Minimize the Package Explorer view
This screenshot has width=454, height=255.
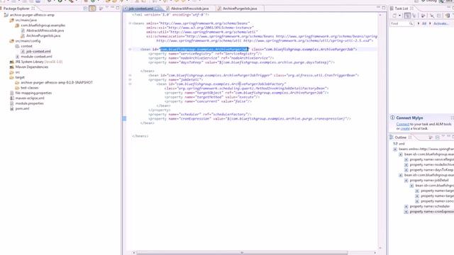(112, 8)
